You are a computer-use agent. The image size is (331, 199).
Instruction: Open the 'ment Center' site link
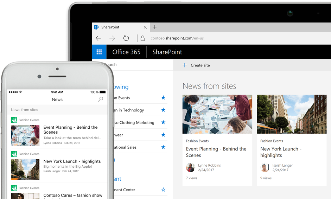[x=124, y=190]
